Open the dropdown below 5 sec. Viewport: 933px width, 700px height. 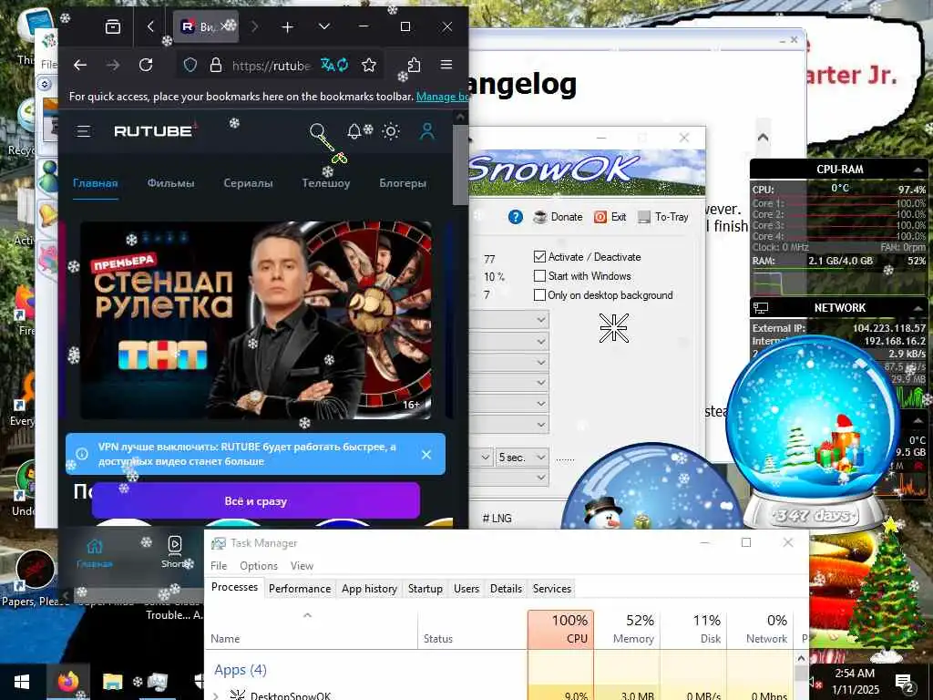[x=510, y=478]
